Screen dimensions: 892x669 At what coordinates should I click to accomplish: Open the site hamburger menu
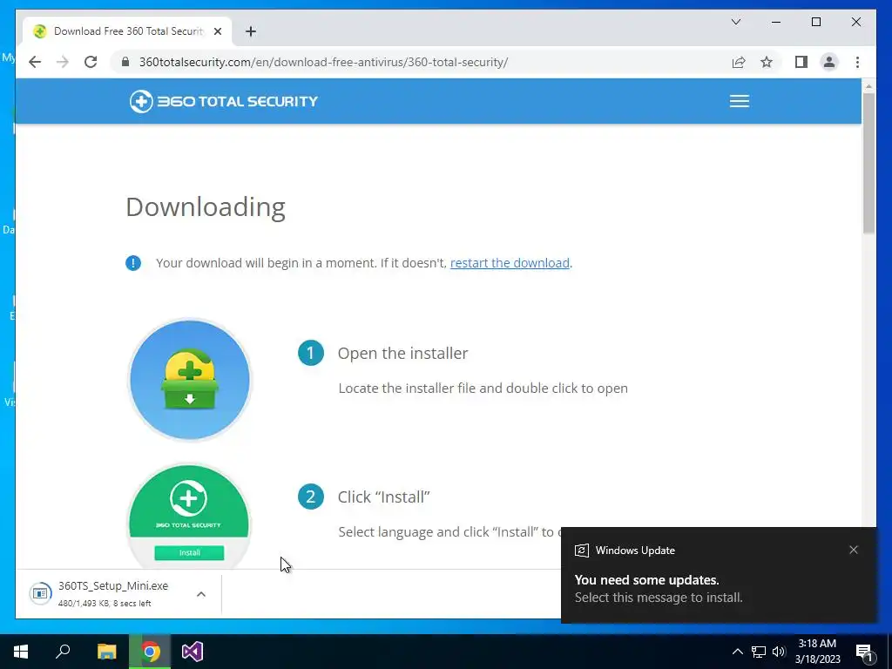739,101
